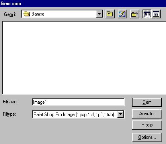Image resolution: width=166 pixels, height=144 pixels.
Task: Click the Gem som title bar
Action: [83, 4]
